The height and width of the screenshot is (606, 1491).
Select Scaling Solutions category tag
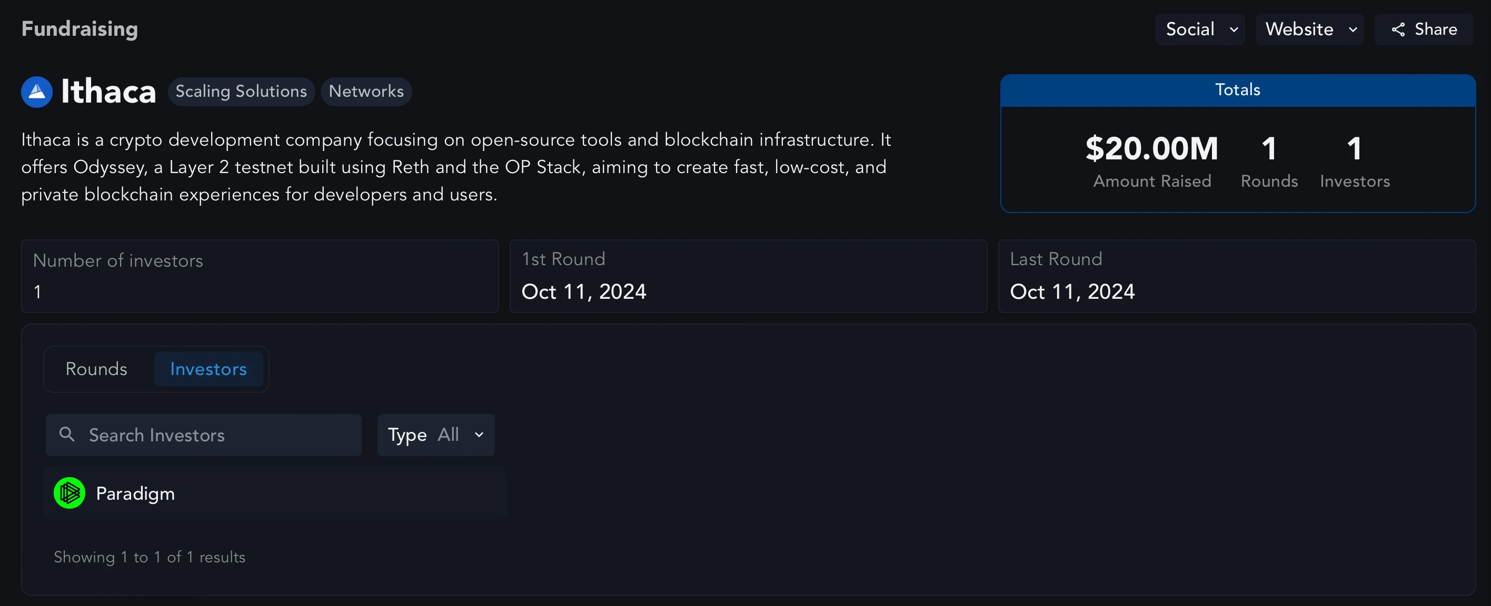coord(241,91)
